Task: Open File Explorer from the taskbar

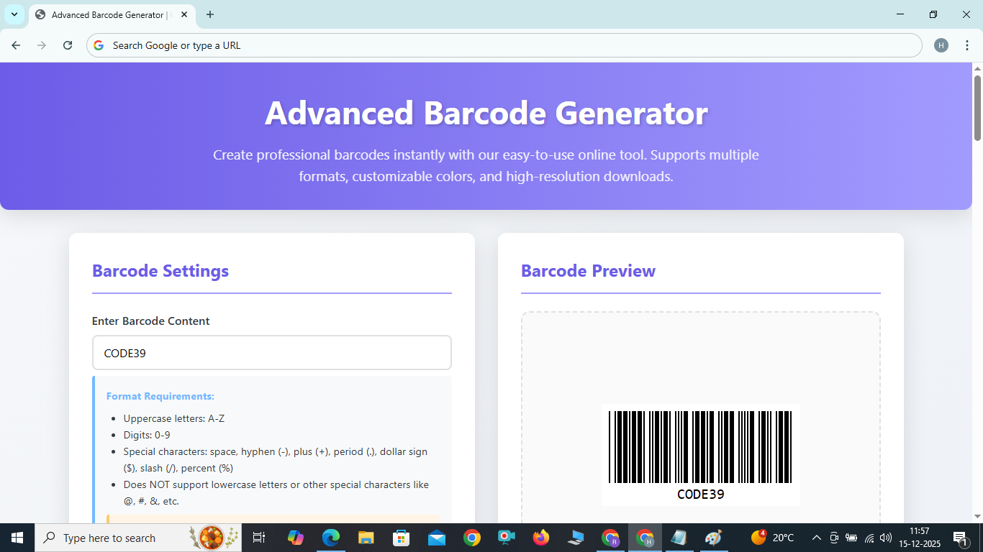Action: [x=366, y=538]
